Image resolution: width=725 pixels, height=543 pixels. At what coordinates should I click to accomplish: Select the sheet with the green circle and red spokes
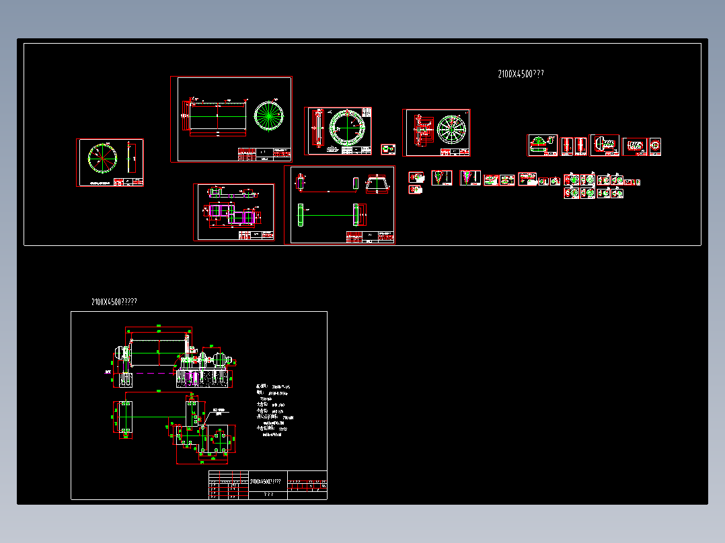pyautogui.click(x=110, y=163)
